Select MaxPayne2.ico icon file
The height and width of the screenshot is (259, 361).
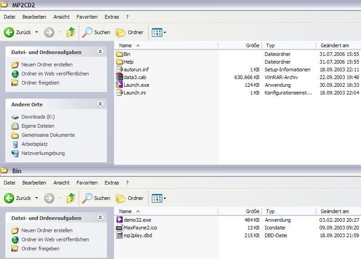[120, 228]
